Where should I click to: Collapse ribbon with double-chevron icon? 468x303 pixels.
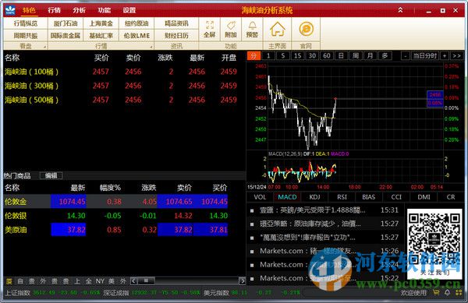401,10
